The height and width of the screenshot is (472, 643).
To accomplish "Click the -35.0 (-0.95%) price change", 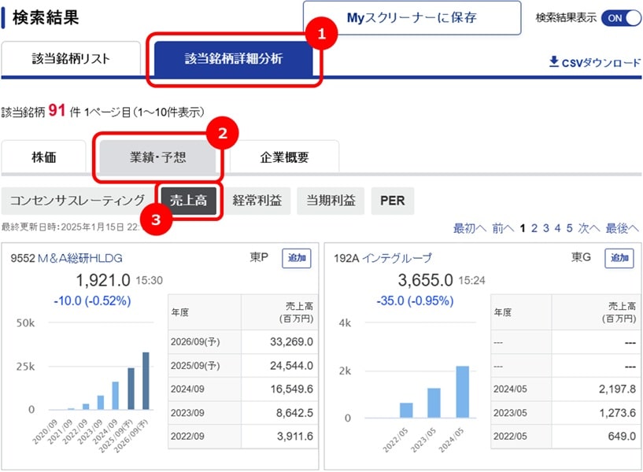I will (x=415, y=301).
